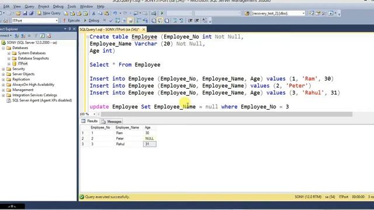Expand the ITPort database node

9,64
